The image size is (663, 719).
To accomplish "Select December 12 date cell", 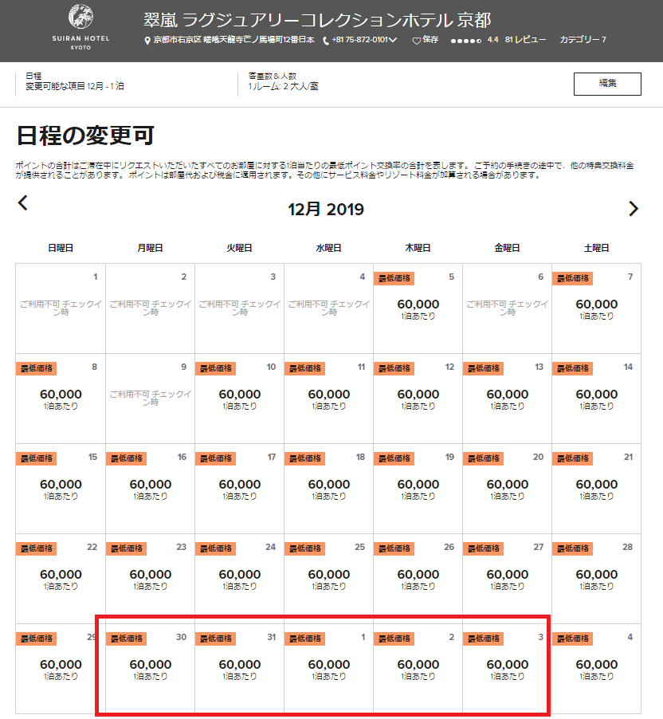I will pos(418,398).
